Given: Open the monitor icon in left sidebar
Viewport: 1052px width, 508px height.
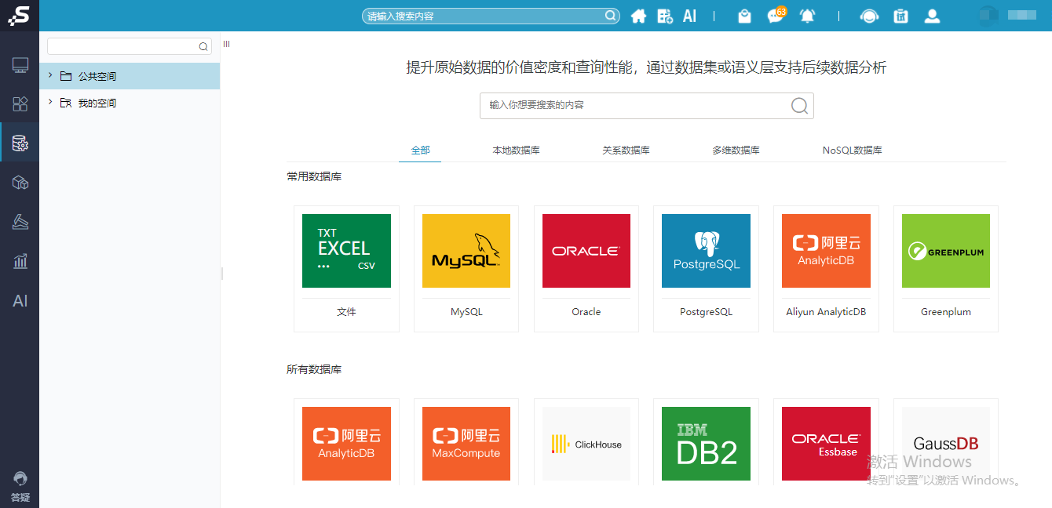Looking at the screenshot, I should tap(20, 65).
